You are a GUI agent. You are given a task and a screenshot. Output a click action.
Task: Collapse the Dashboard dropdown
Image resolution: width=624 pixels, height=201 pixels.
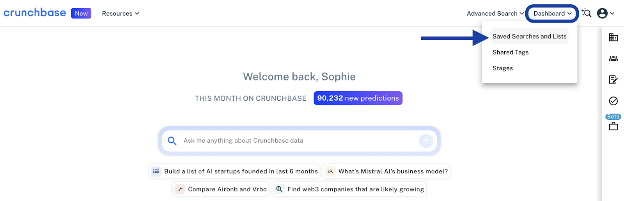(552, 13)
